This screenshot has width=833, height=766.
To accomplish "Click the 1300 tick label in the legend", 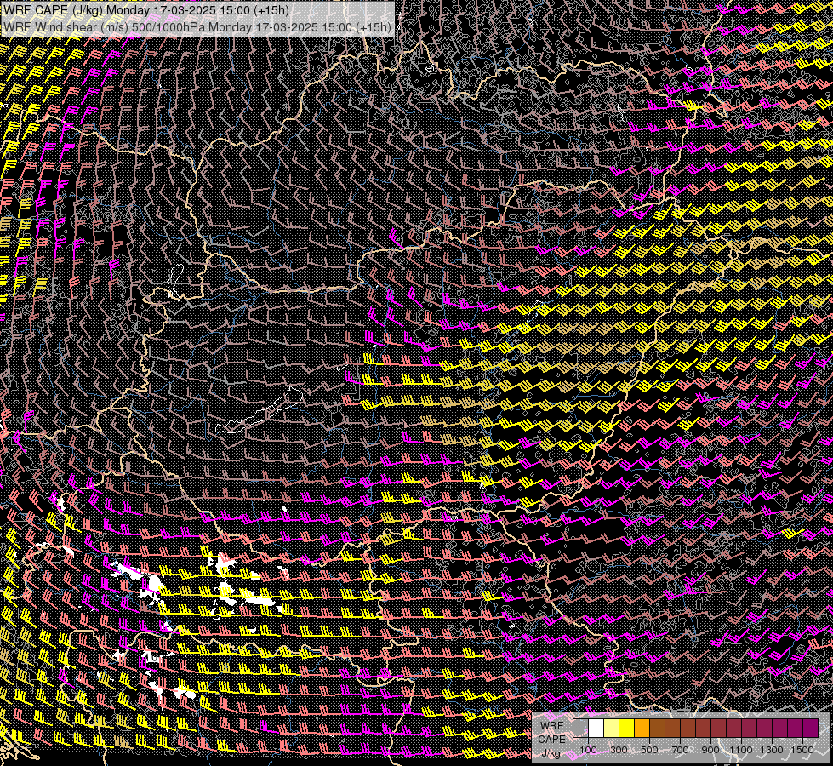I will point(772,750).
